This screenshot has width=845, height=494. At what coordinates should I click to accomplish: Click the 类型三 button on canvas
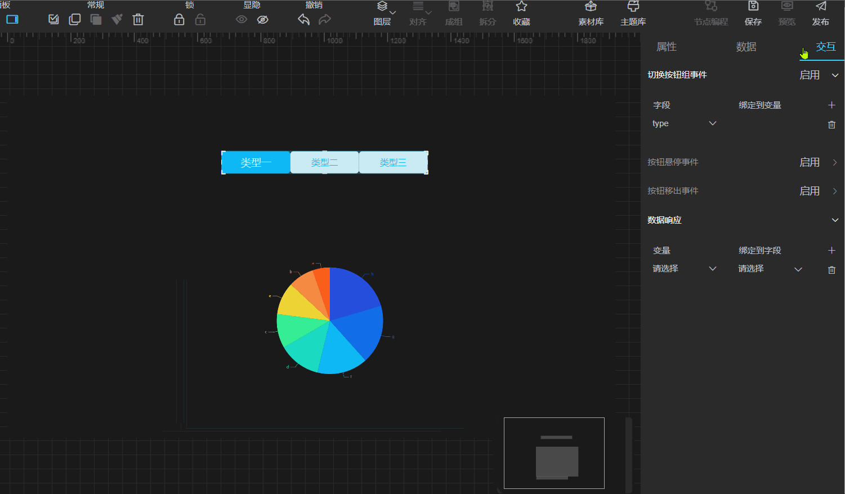tap(393, 162)
